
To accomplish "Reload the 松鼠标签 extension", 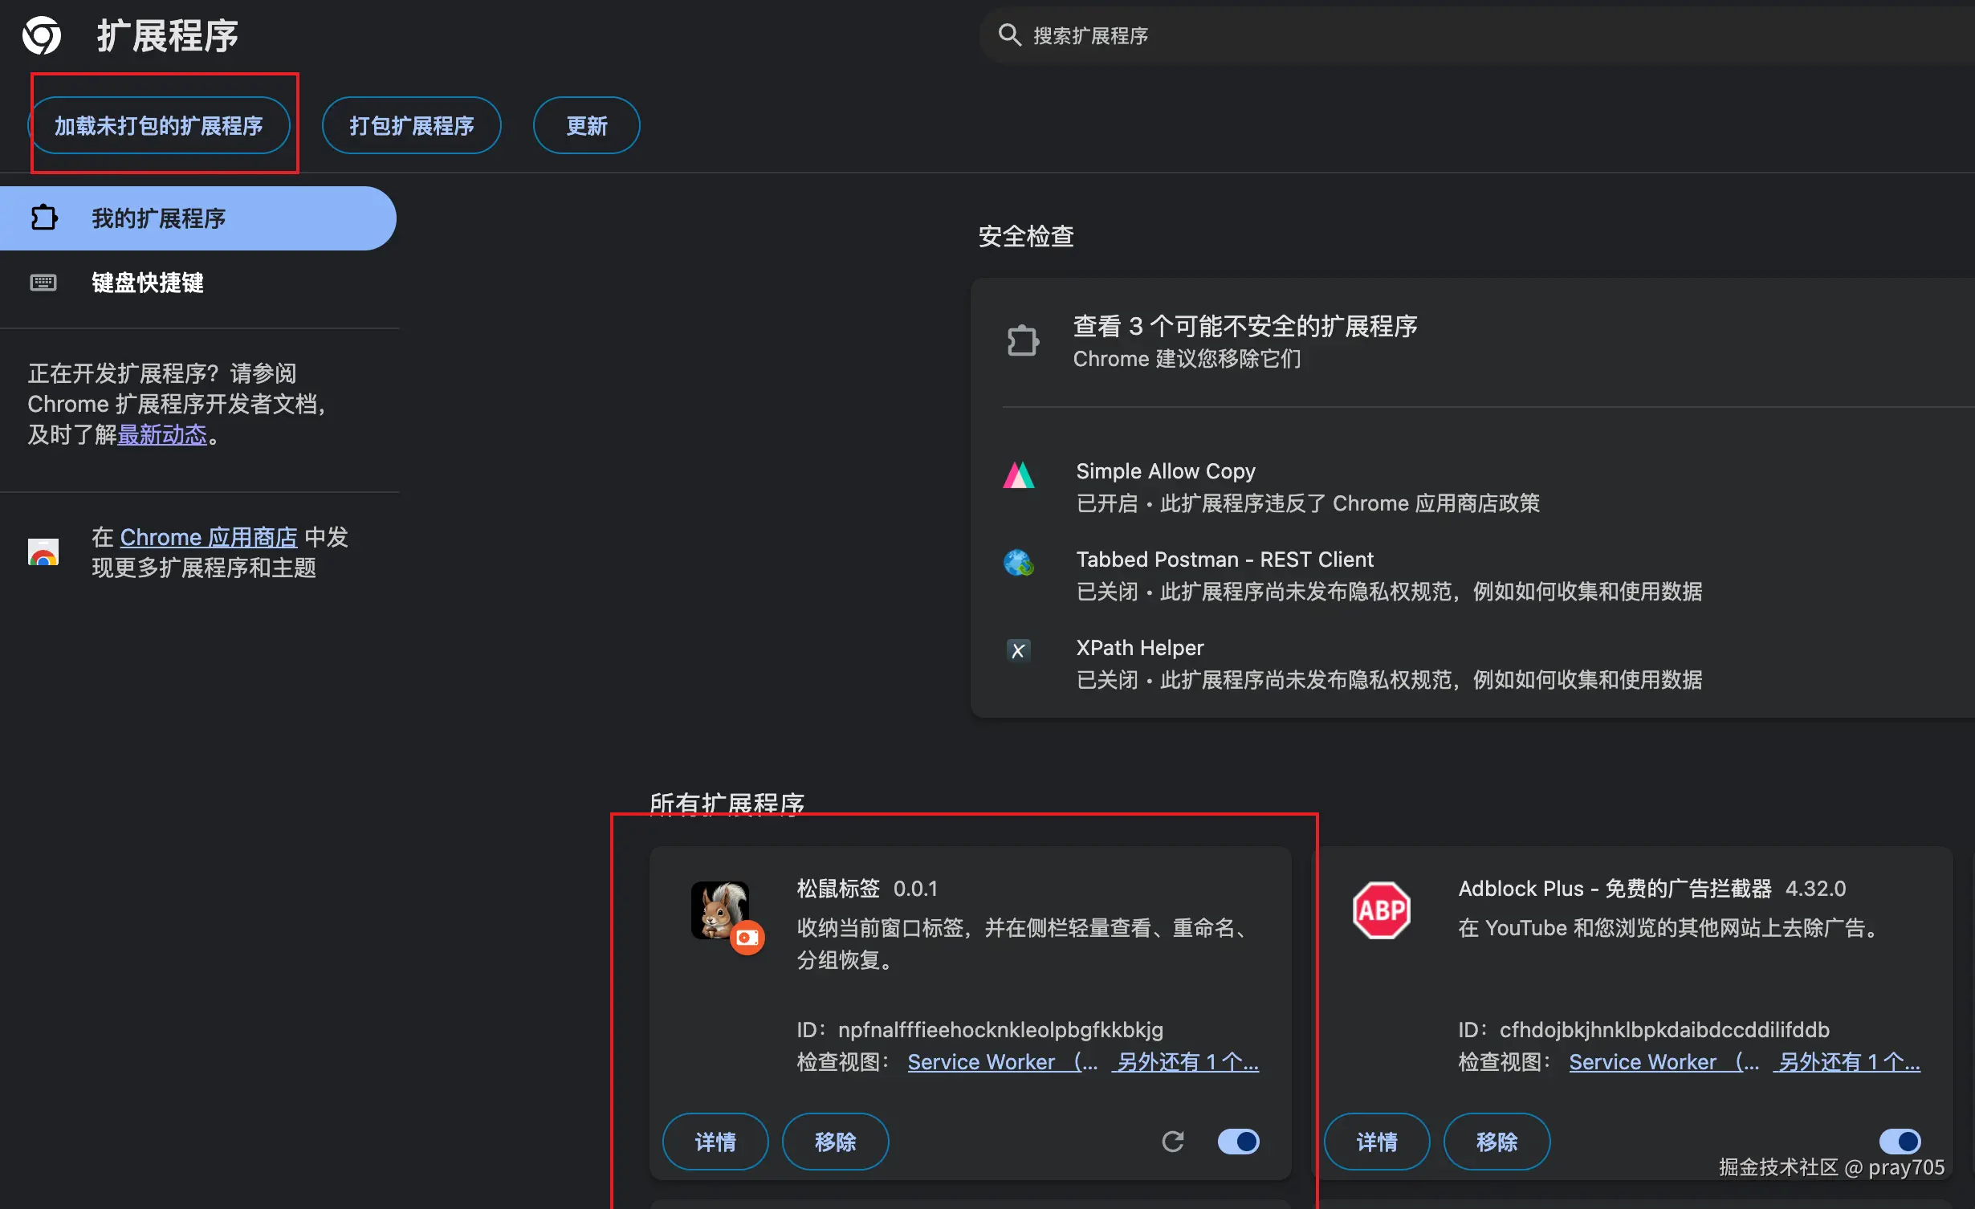I will [1173, 1141].
